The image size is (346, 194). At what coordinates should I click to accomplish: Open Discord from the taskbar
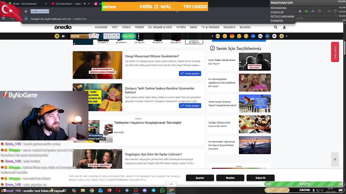[x=145, y=190]
